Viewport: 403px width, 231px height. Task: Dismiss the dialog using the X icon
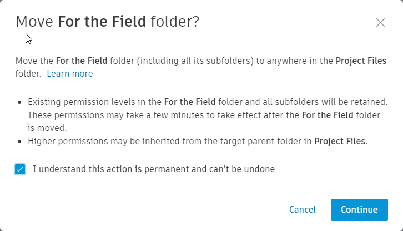(380, 22)
